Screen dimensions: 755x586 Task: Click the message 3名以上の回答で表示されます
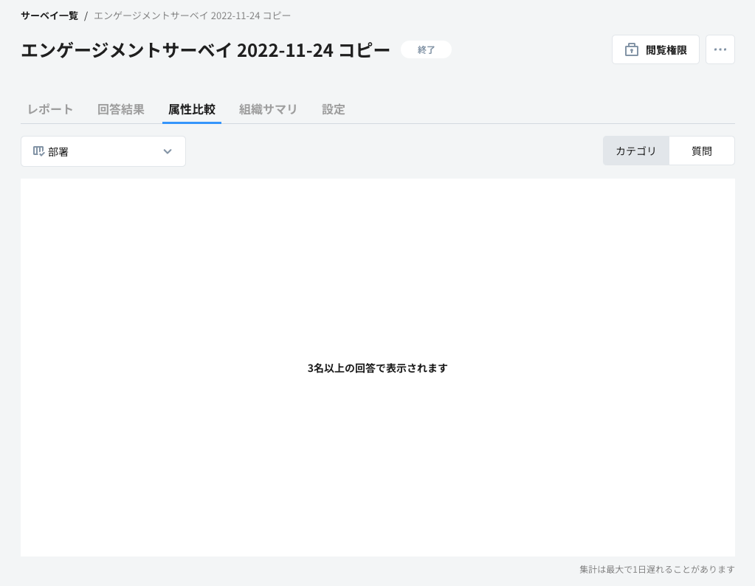pyautogui.click(x=377, y=368)
